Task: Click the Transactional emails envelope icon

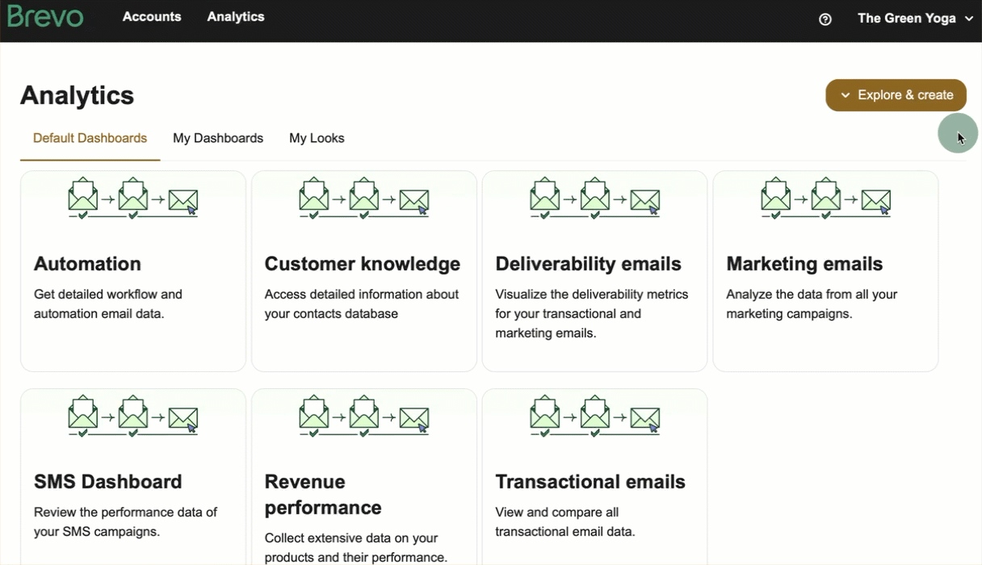Action: click(594, 416)
